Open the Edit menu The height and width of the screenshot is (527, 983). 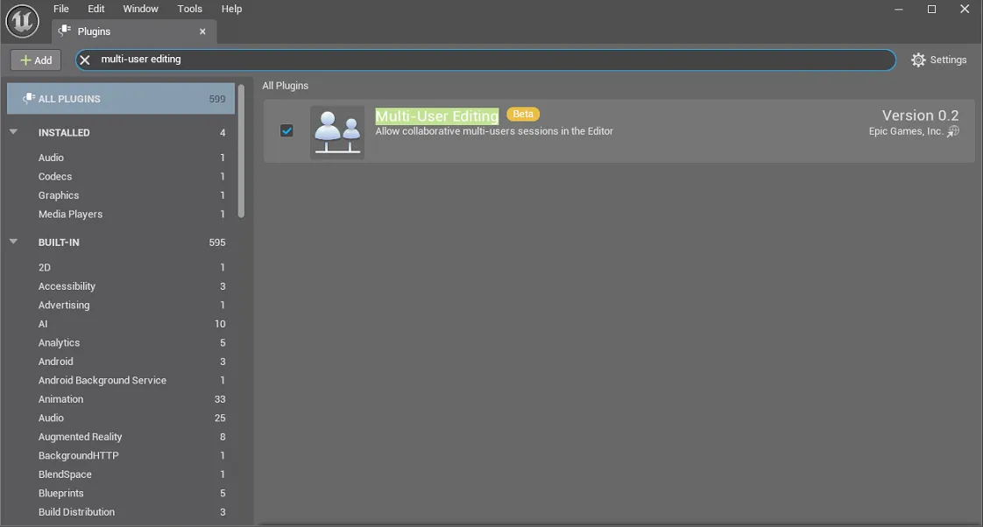click(x=95, y=9)
